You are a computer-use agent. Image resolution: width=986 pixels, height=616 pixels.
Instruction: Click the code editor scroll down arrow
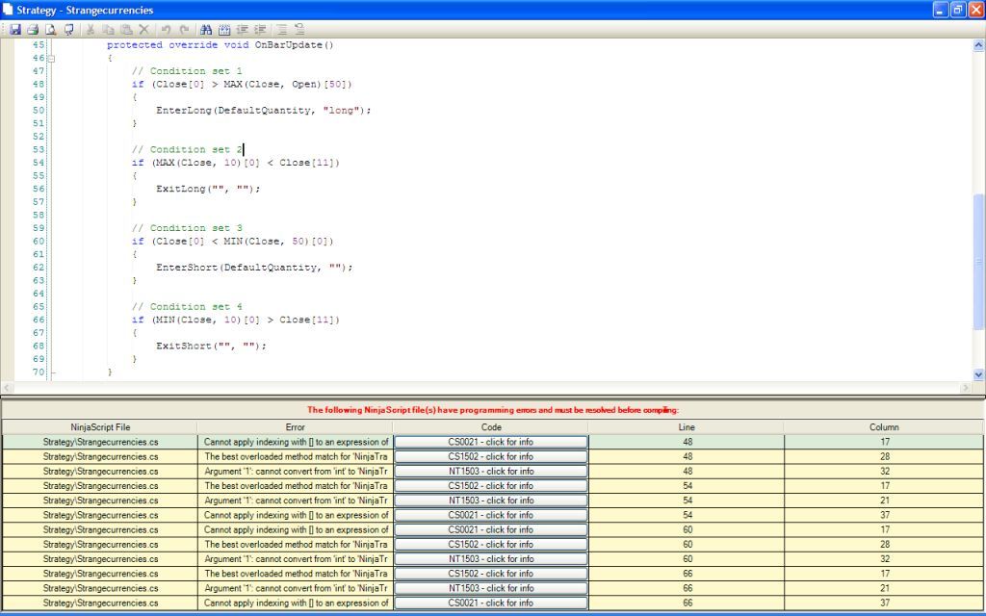pyautogui.click(x=978, y=374)
